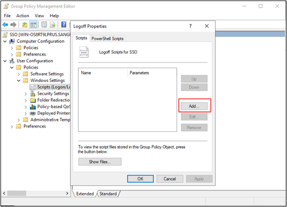Click the Export List toolbar icon
Screen dimensions: 287x207
click(53, 25)
